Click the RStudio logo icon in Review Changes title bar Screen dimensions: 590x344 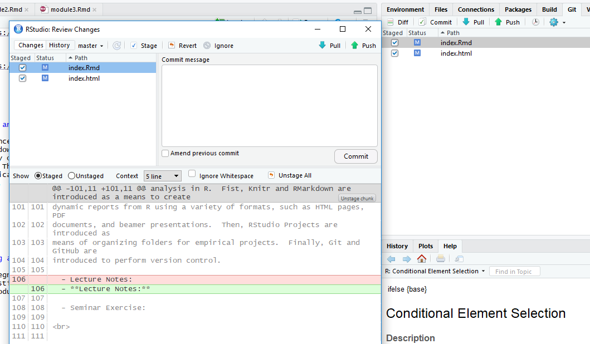click(x=18, y=30)
